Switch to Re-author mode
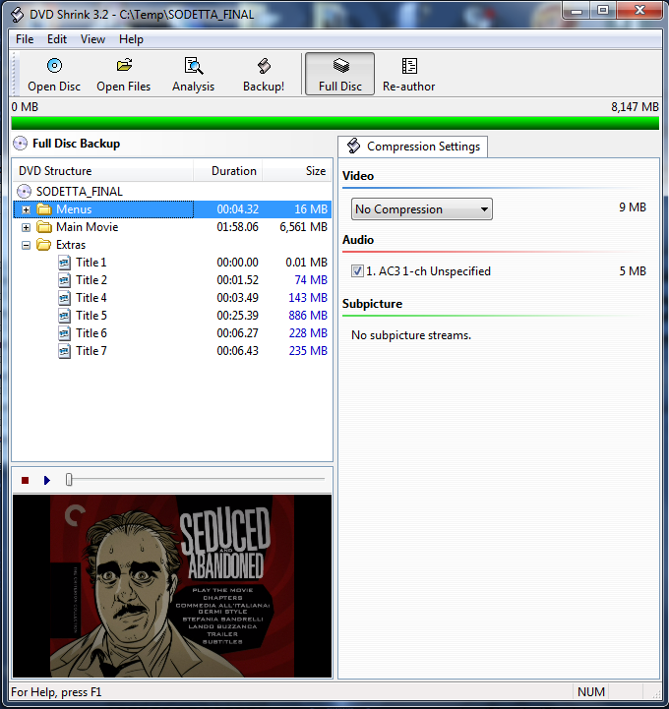Image resolution: width=669 pixels, height=709 pixels. [408, 74]
